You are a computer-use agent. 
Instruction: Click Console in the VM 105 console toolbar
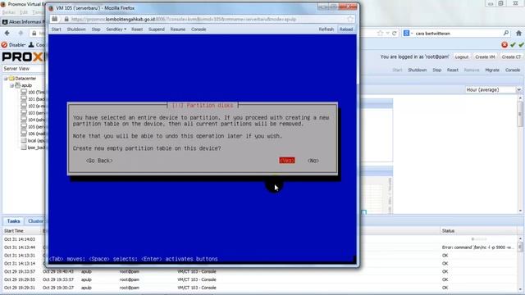(x=199, y=29)
